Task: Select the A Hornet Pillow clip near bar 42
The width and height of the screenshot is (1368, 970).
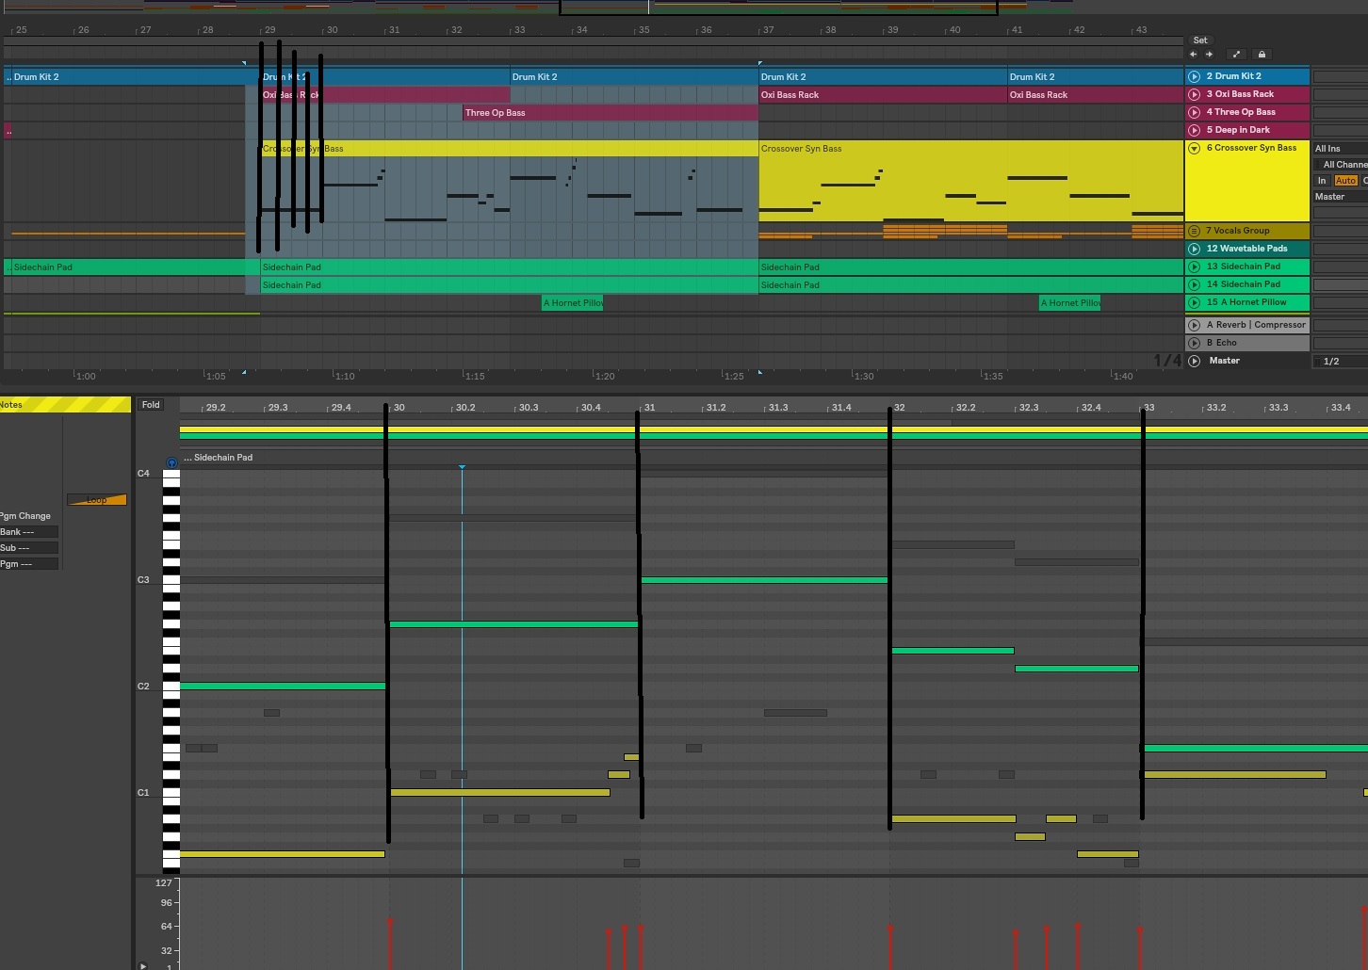Action: pos(1069,303)
